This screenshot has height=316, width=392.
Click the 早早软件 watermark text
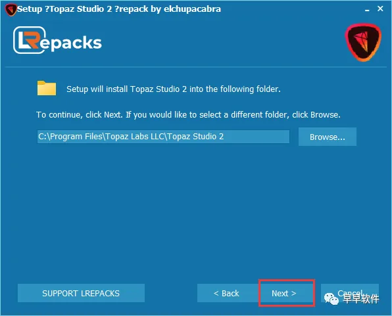click(x=360, y=299)
